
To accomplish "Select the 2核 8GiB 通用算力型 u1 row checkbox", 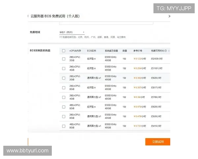I will tap(64, 117).
